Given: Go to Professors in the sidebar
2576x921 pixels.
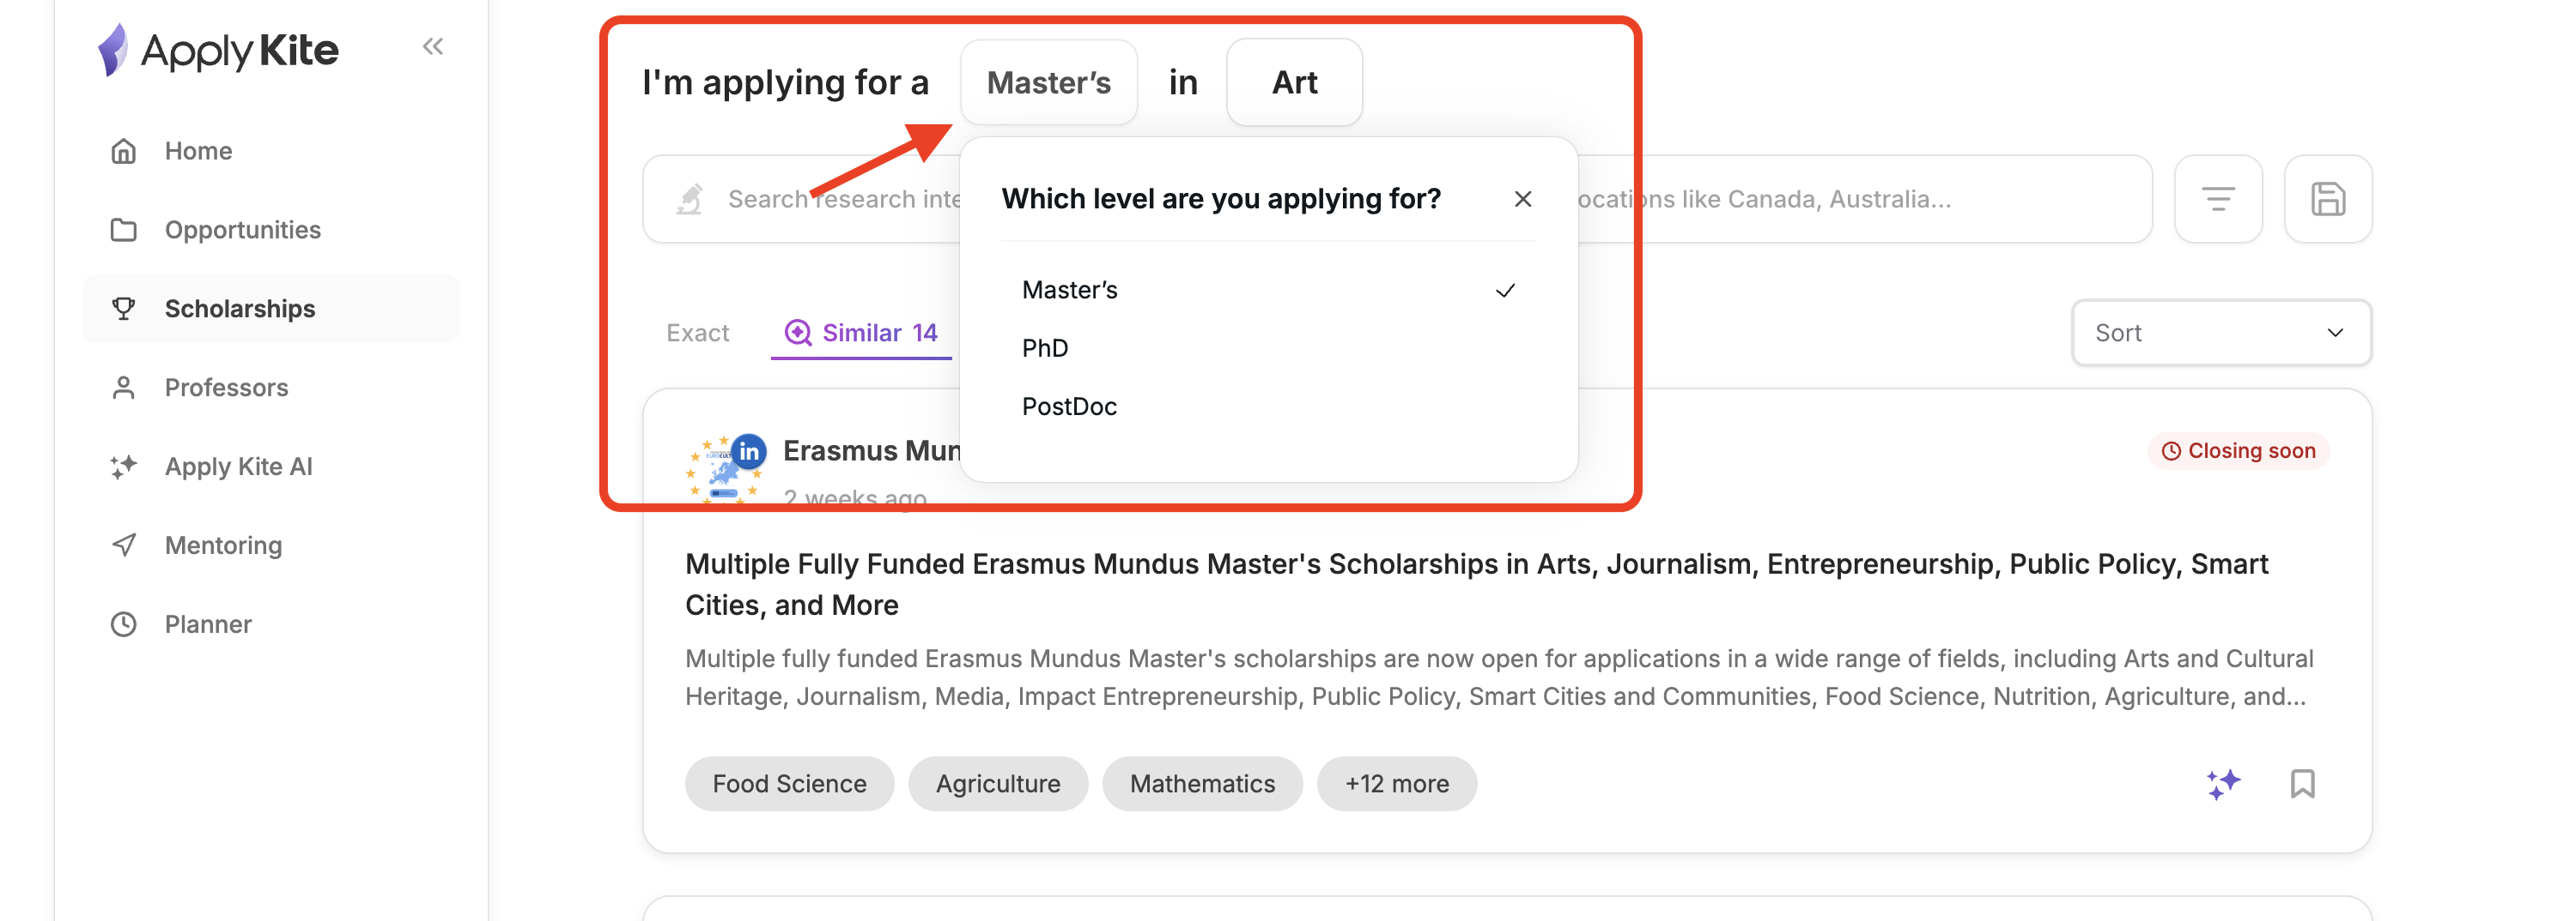Looking at the screenshot, I should pos(226,388).
